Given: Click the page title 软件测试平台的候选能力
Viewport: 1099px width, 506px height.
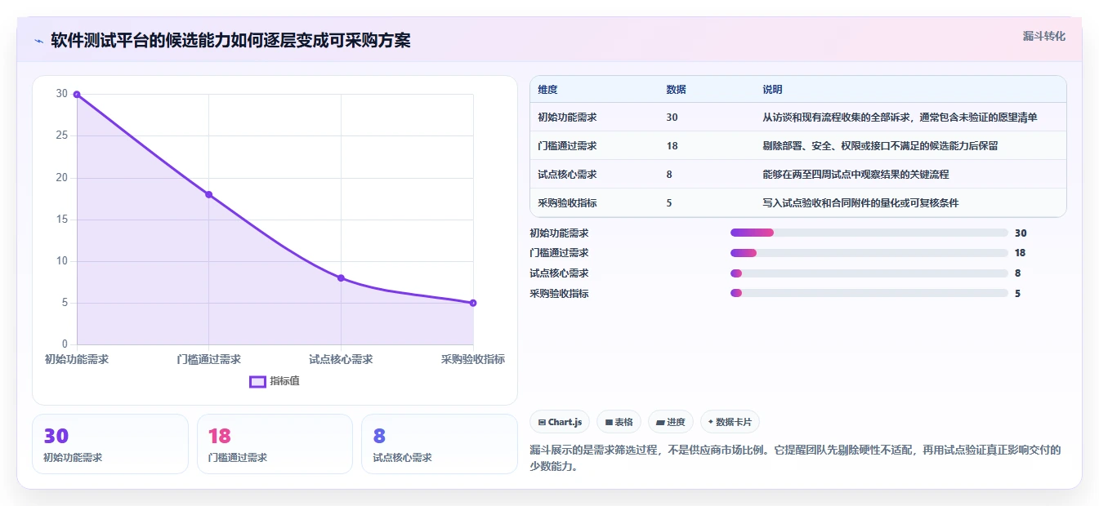Looking at the screenshot, I should [230, 41].
